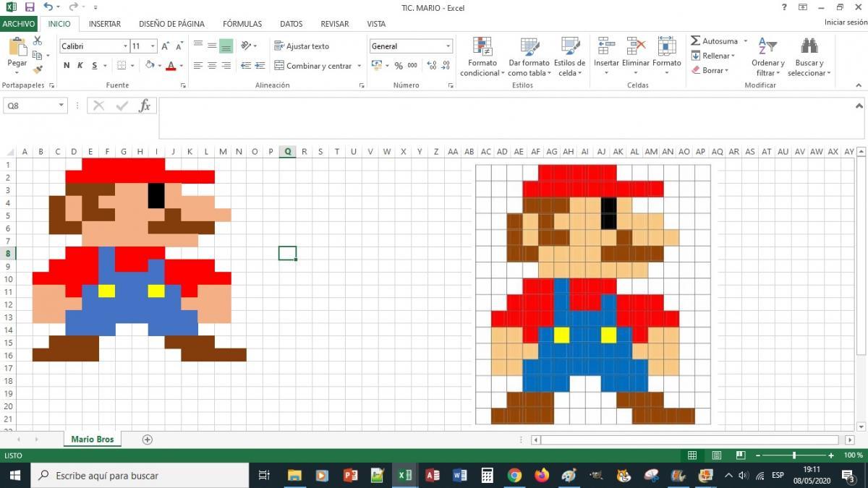Click the fill color bucket icon
Viewport: 868px width, 488px height.
pyautogui.click(x=150, y=65)
